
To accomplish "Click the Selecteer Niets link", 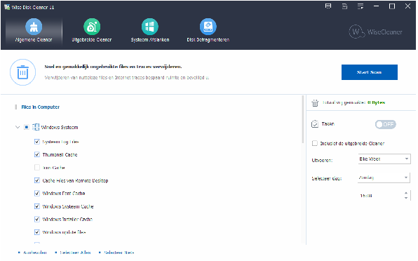I will 119,252.
